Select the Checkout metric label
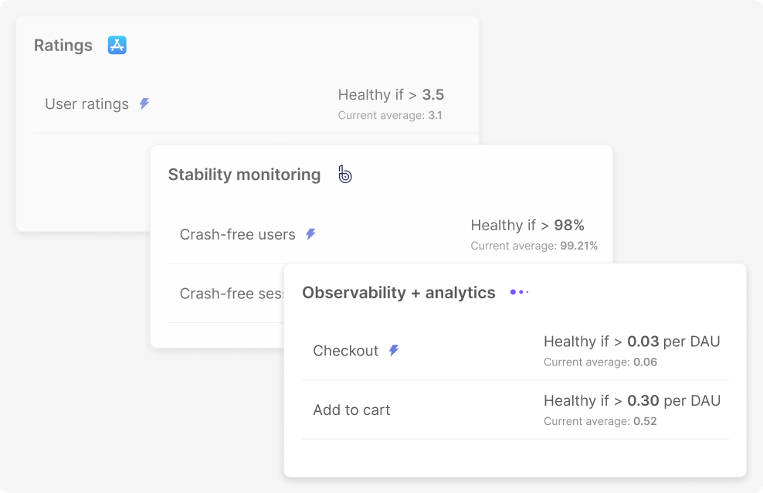The height and width of the screenshot is (493, 763). [x=345, y=351]
